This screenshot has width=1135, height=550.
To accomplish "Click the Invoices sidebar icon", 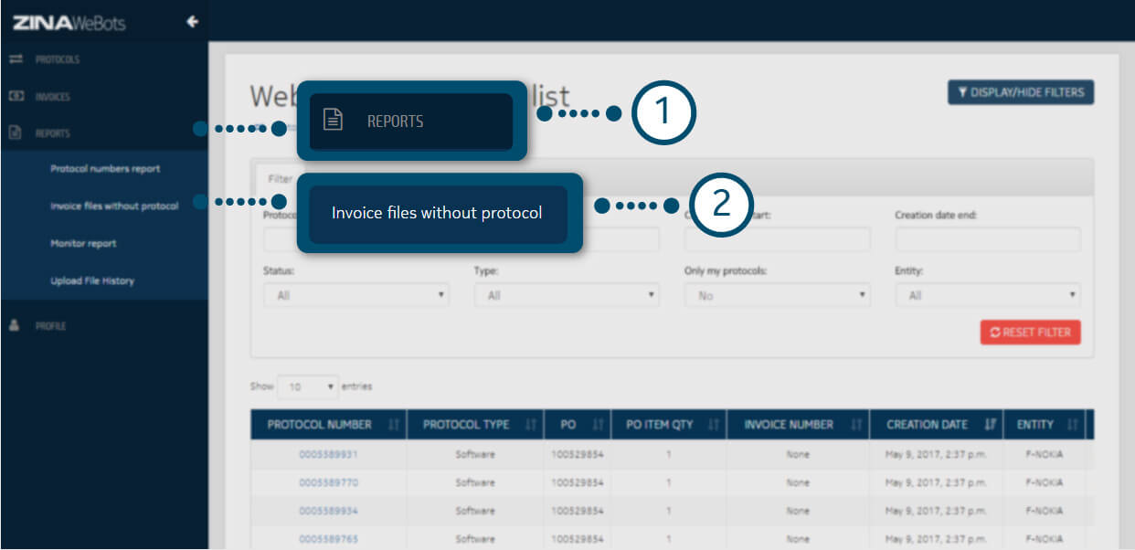I will click(15, 96).
